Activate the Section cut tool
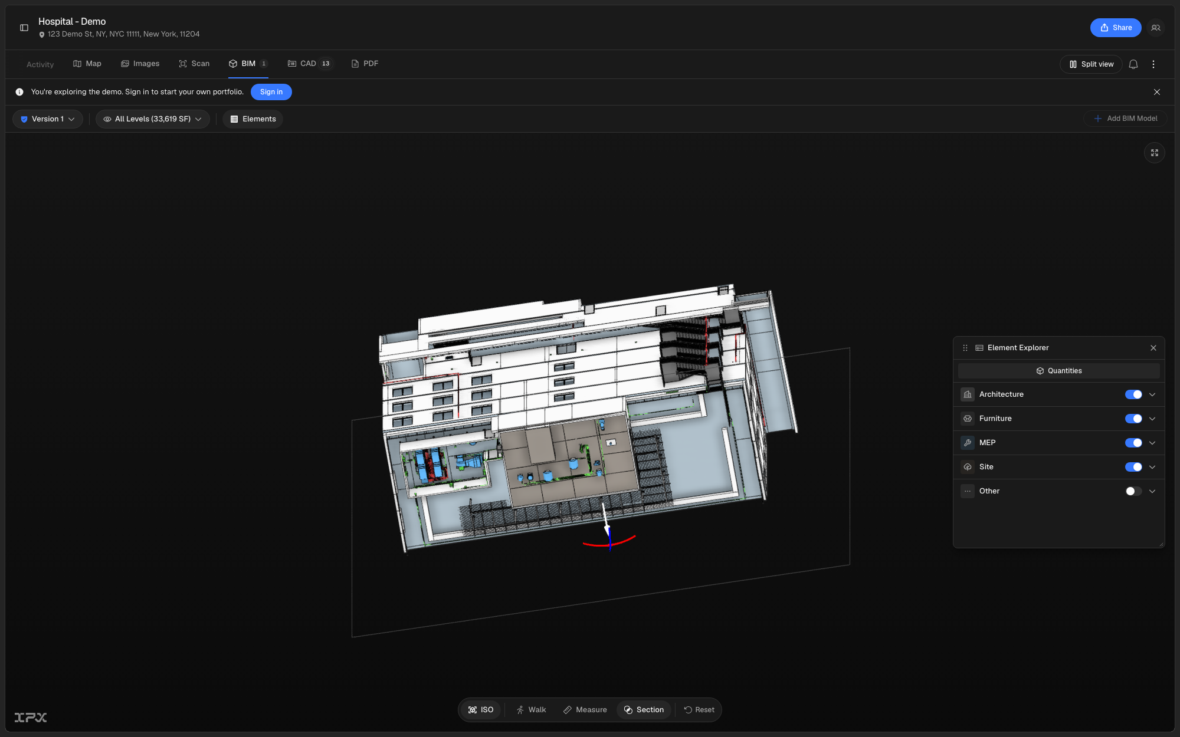 644,710
